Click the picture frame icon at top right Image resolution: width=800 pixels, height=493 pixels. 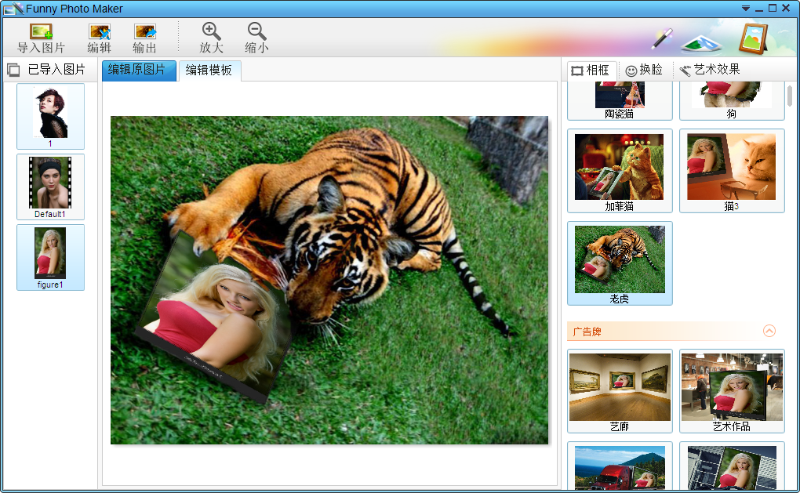point(754,38)
